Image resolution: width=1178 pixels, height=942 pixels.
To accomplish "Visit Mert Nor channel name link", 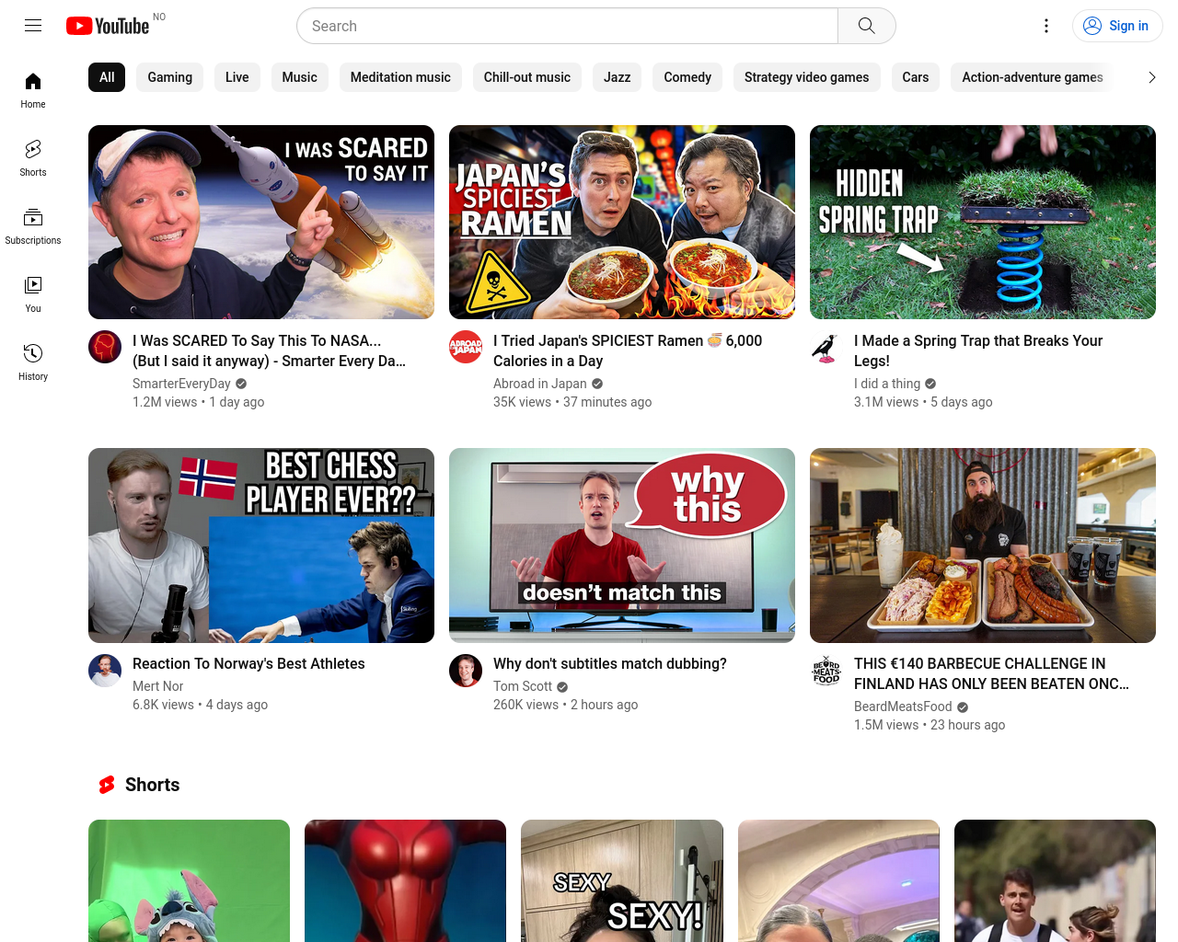I will (x=158, y=686).
